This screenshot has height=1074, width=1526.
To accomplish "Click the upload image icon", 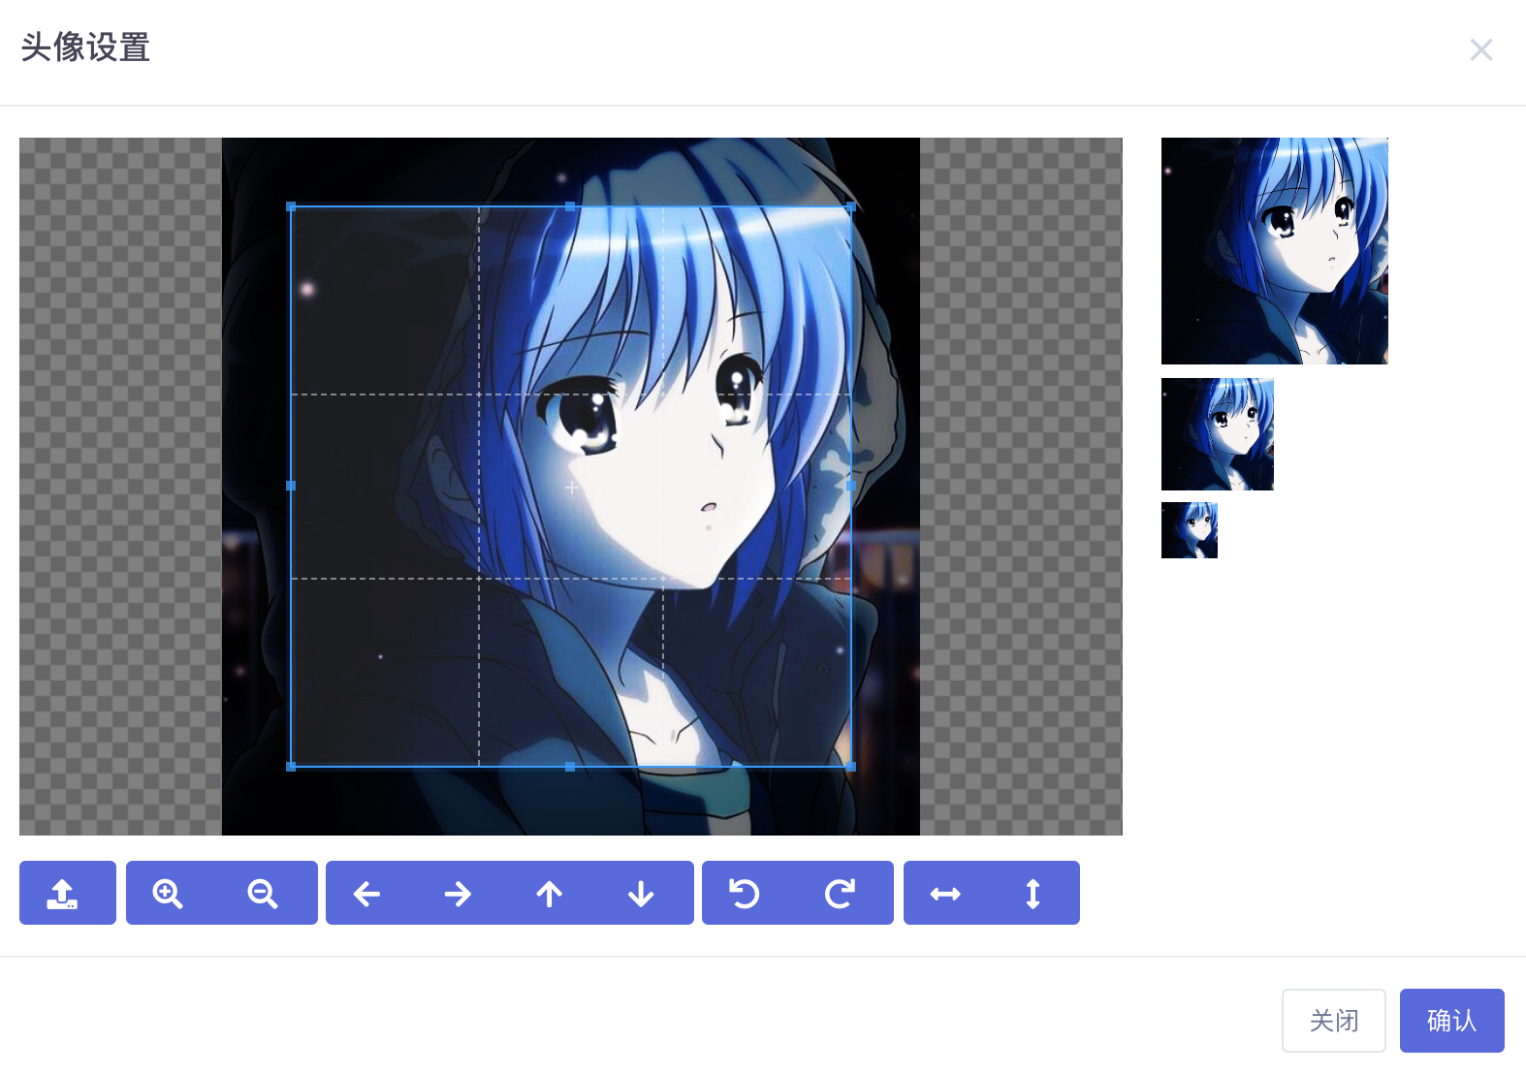I will pos(63,893).
